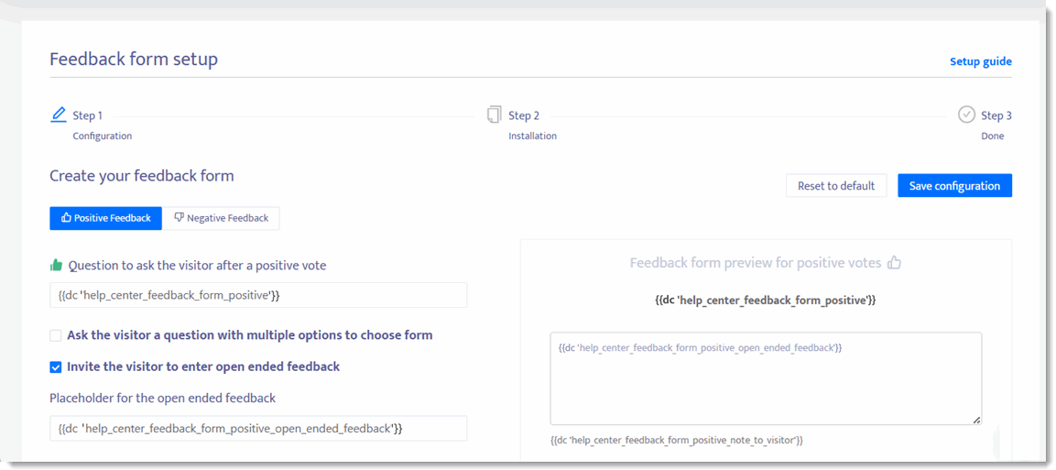This screenshot has width=1056, height=470.
Task: Click the green thumbs-up icon beside the question label
Action: coord(57,266)
